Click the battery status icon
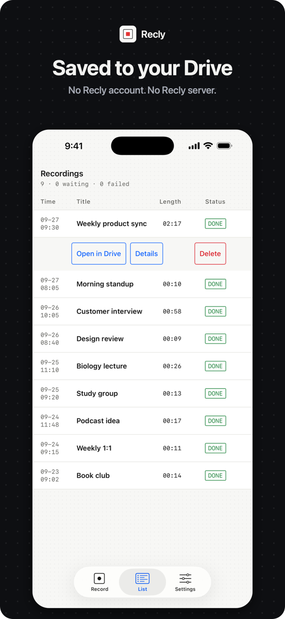Screen dimensions: 285x619 [224, 146]
